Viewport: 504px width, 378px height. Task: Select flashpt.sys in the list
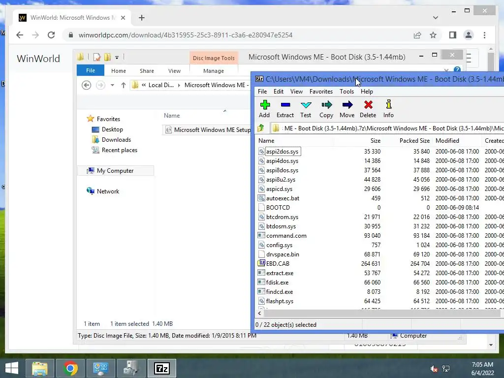pos(280,301)
